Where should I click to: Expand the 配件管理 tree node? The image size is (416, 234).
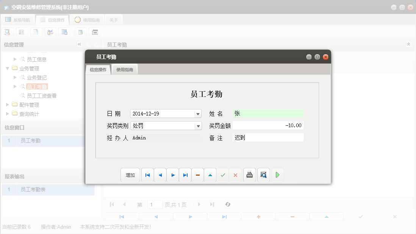pyautogui.click(x=7, y=105)
